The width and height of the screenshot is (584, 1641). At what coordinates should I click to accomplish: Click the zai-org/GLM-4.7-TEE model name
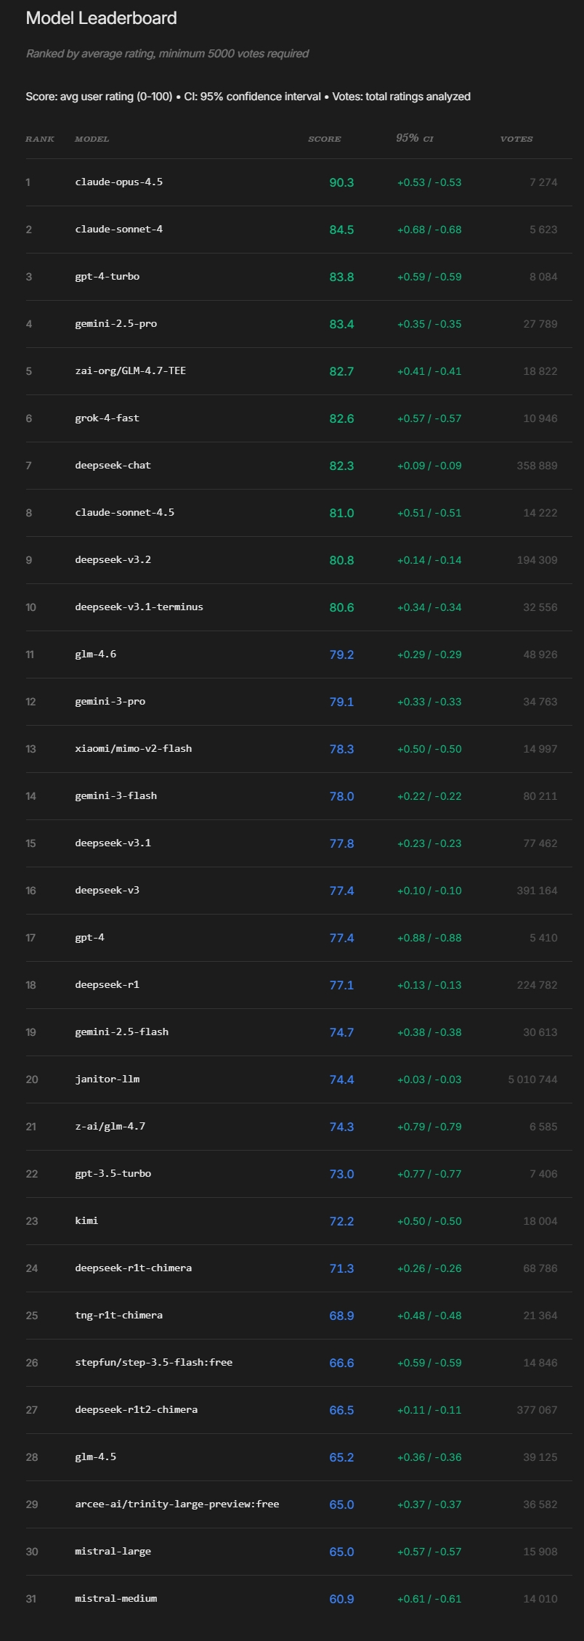[131, 371]
